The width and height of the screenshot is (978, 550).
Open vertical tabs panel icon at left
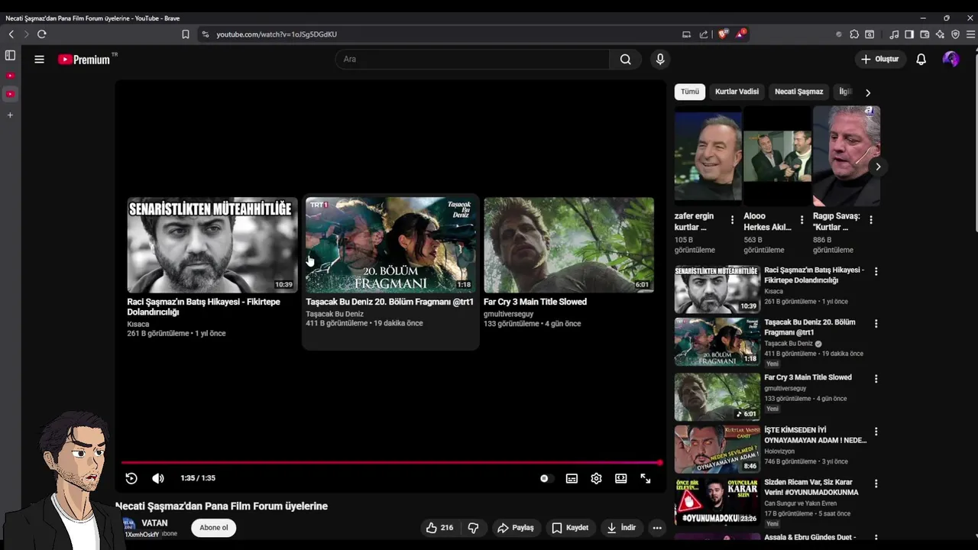point(10,56)
